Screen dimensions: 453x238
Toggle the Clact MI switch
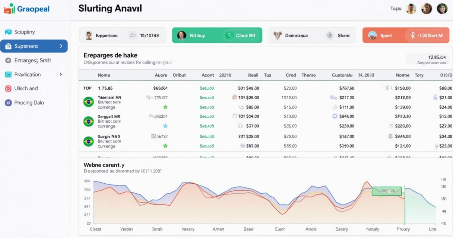tap(241, 35)
